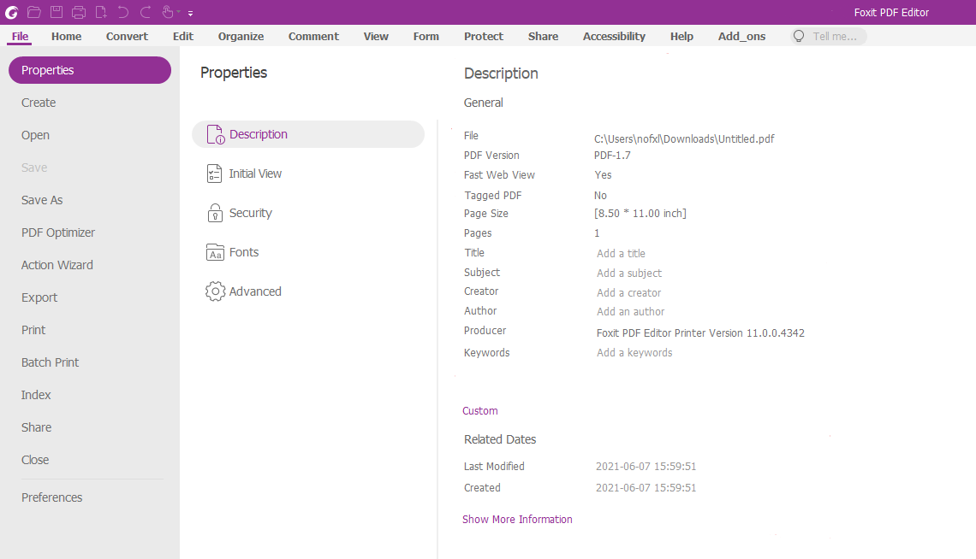The image size is (976, 559).
Task: Open the Advanced properties section
Action: tap(254, 291)
